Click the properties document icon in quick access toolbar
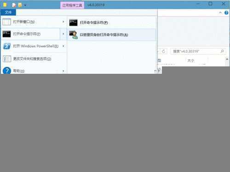This screenshot has height=172, width=230. coord(14,5)
